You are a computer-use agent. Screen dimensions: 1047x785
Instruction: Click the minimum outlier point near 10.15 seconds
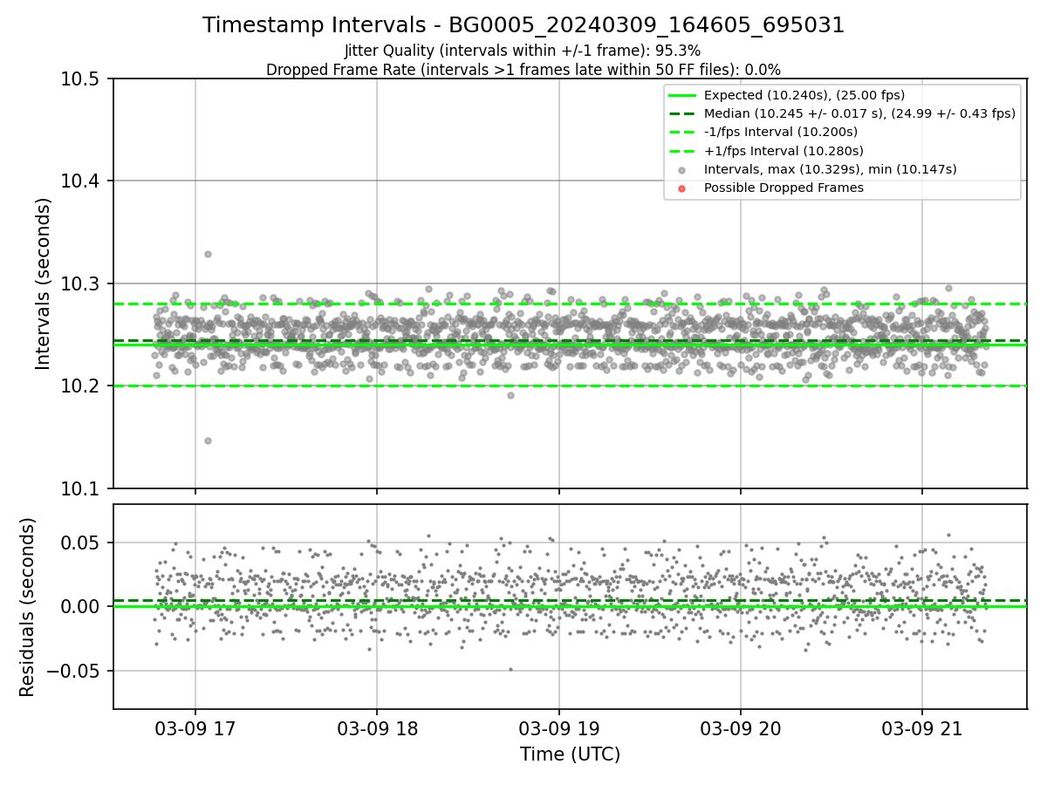click(x=208, y=440)
